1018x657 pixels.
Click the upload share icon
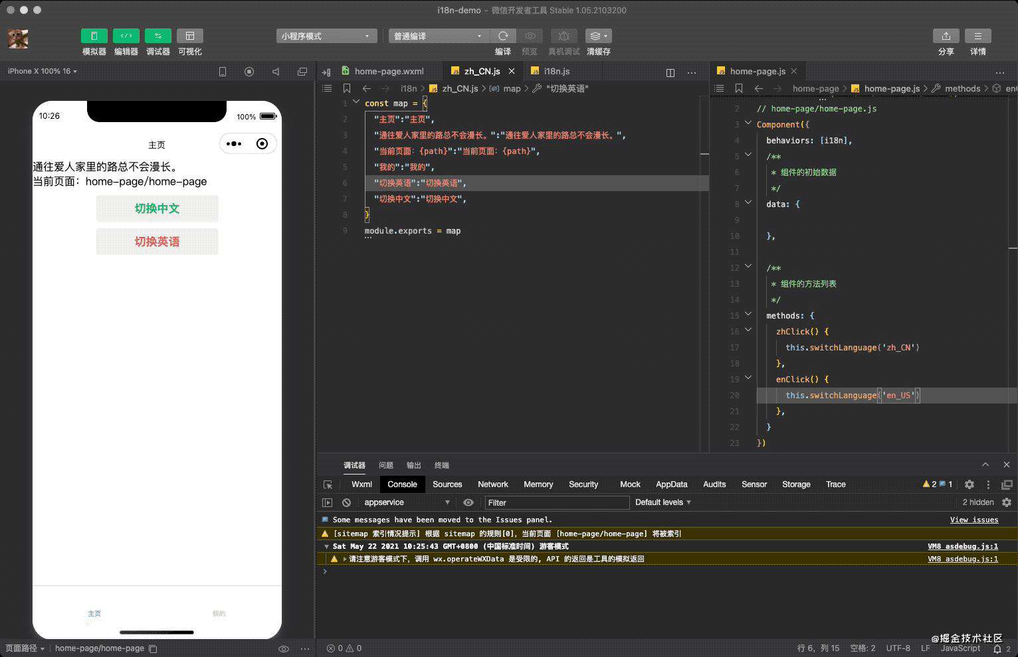tap(946, 36)
